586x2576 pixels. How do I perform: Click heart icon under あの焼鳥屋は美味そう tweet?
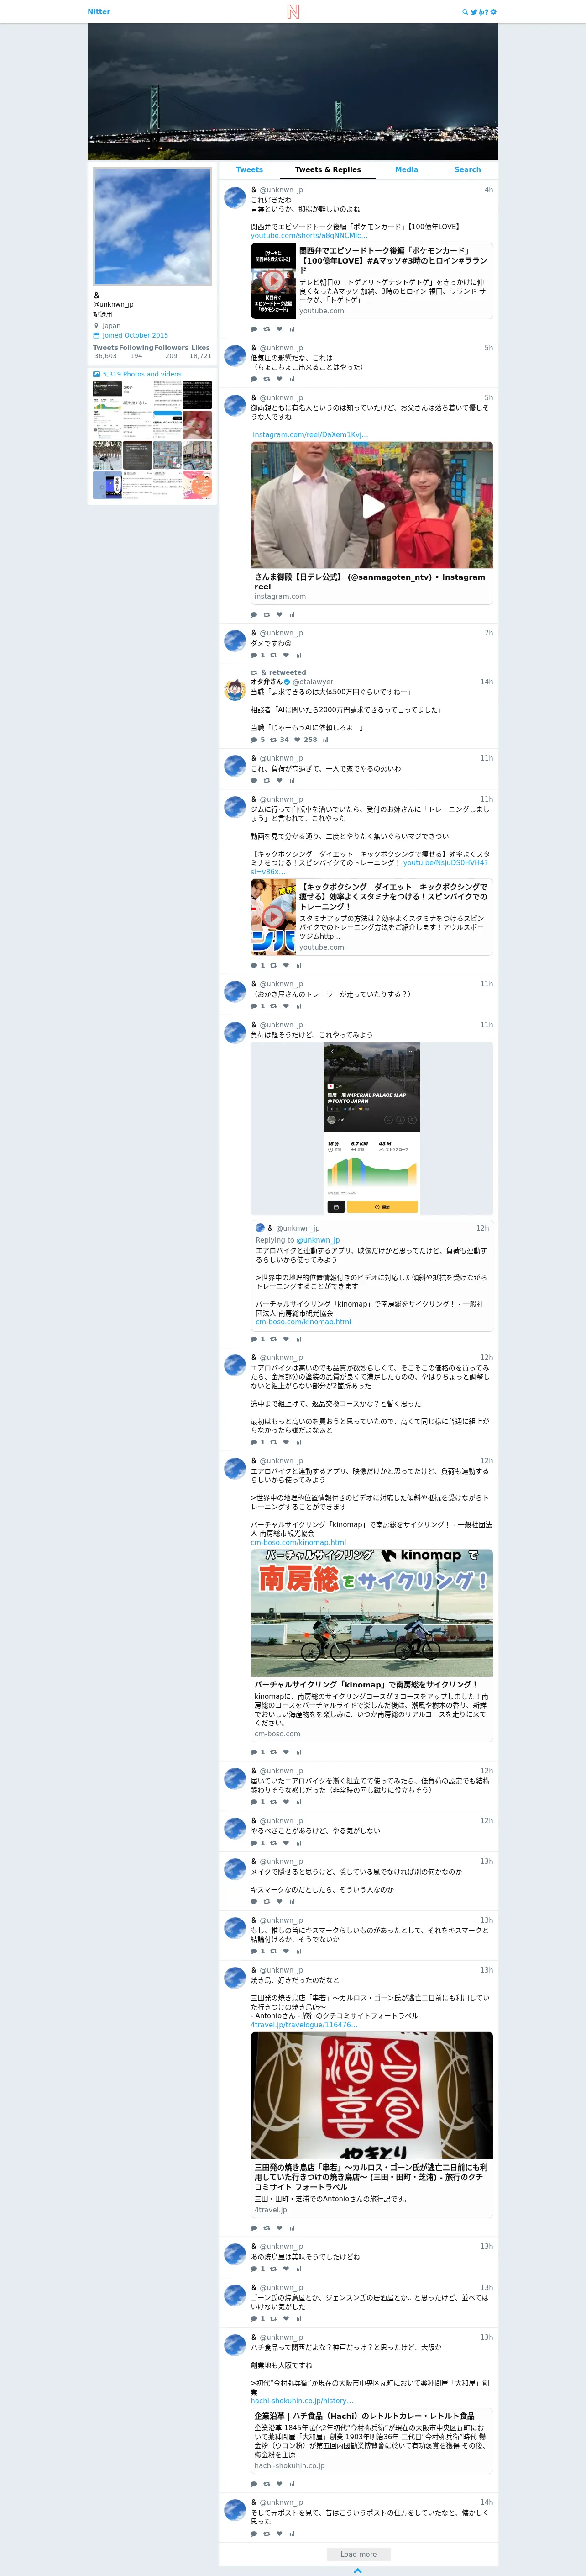[x=286, y=2269]
